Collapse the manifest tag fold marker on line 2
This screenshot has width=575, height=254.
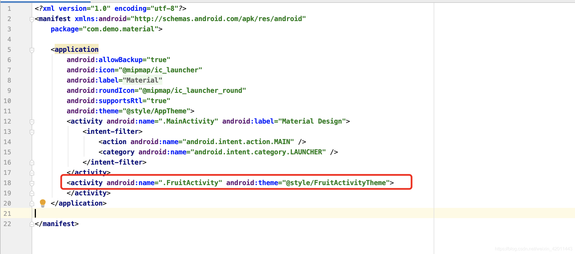click(x=32, y=19)
